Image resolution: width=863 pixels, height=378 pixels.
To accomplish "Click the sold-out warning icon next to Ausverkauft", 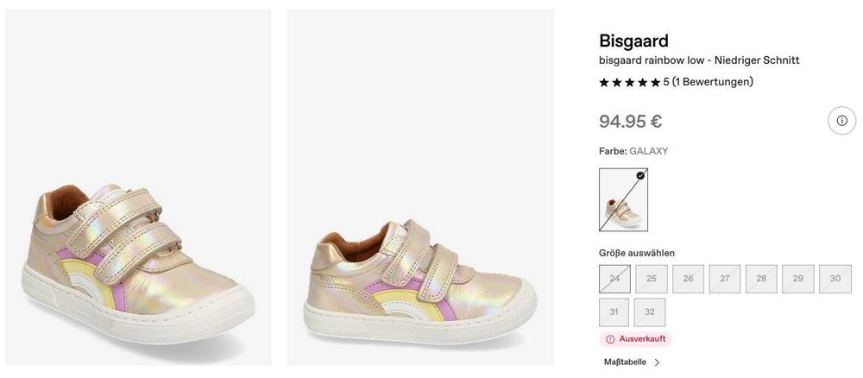I will pyautogui.click(x=610, y=339).
